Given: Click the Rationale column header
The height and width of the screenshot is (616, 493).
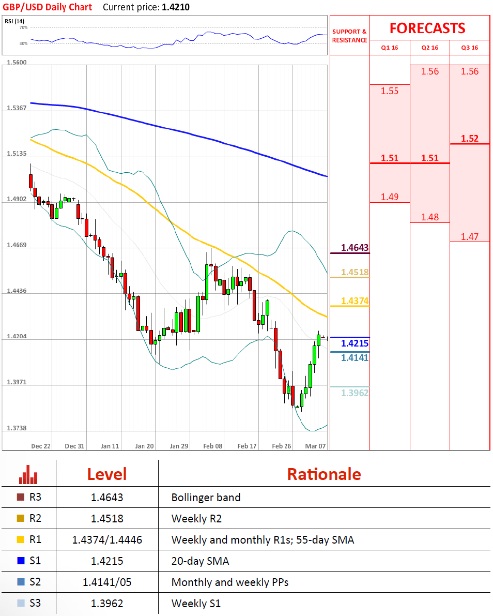Looking at the screenshot, I should (324, 474).
